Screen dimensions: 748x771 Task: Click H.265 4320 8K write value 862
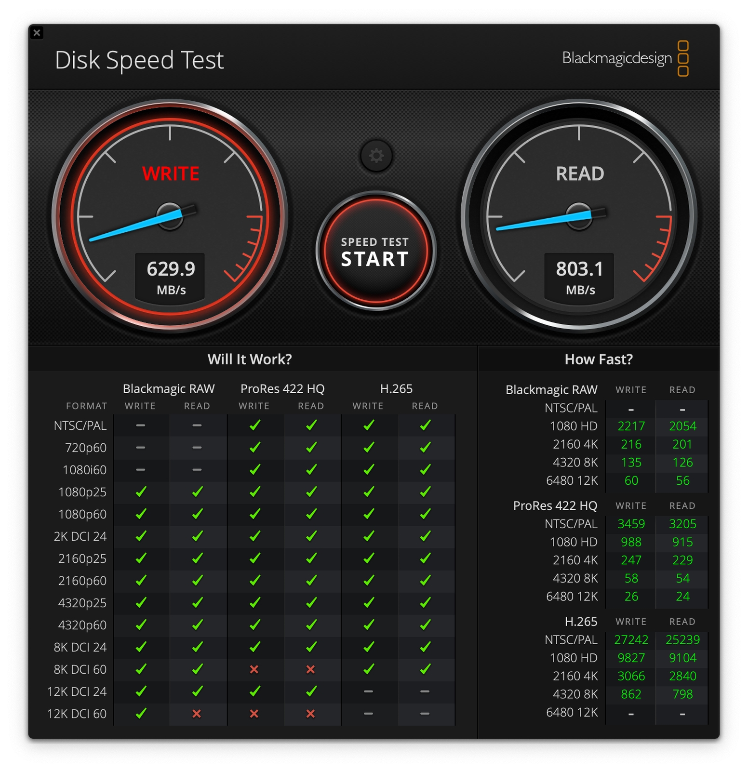pyautogui.click(x=631, y=694)
